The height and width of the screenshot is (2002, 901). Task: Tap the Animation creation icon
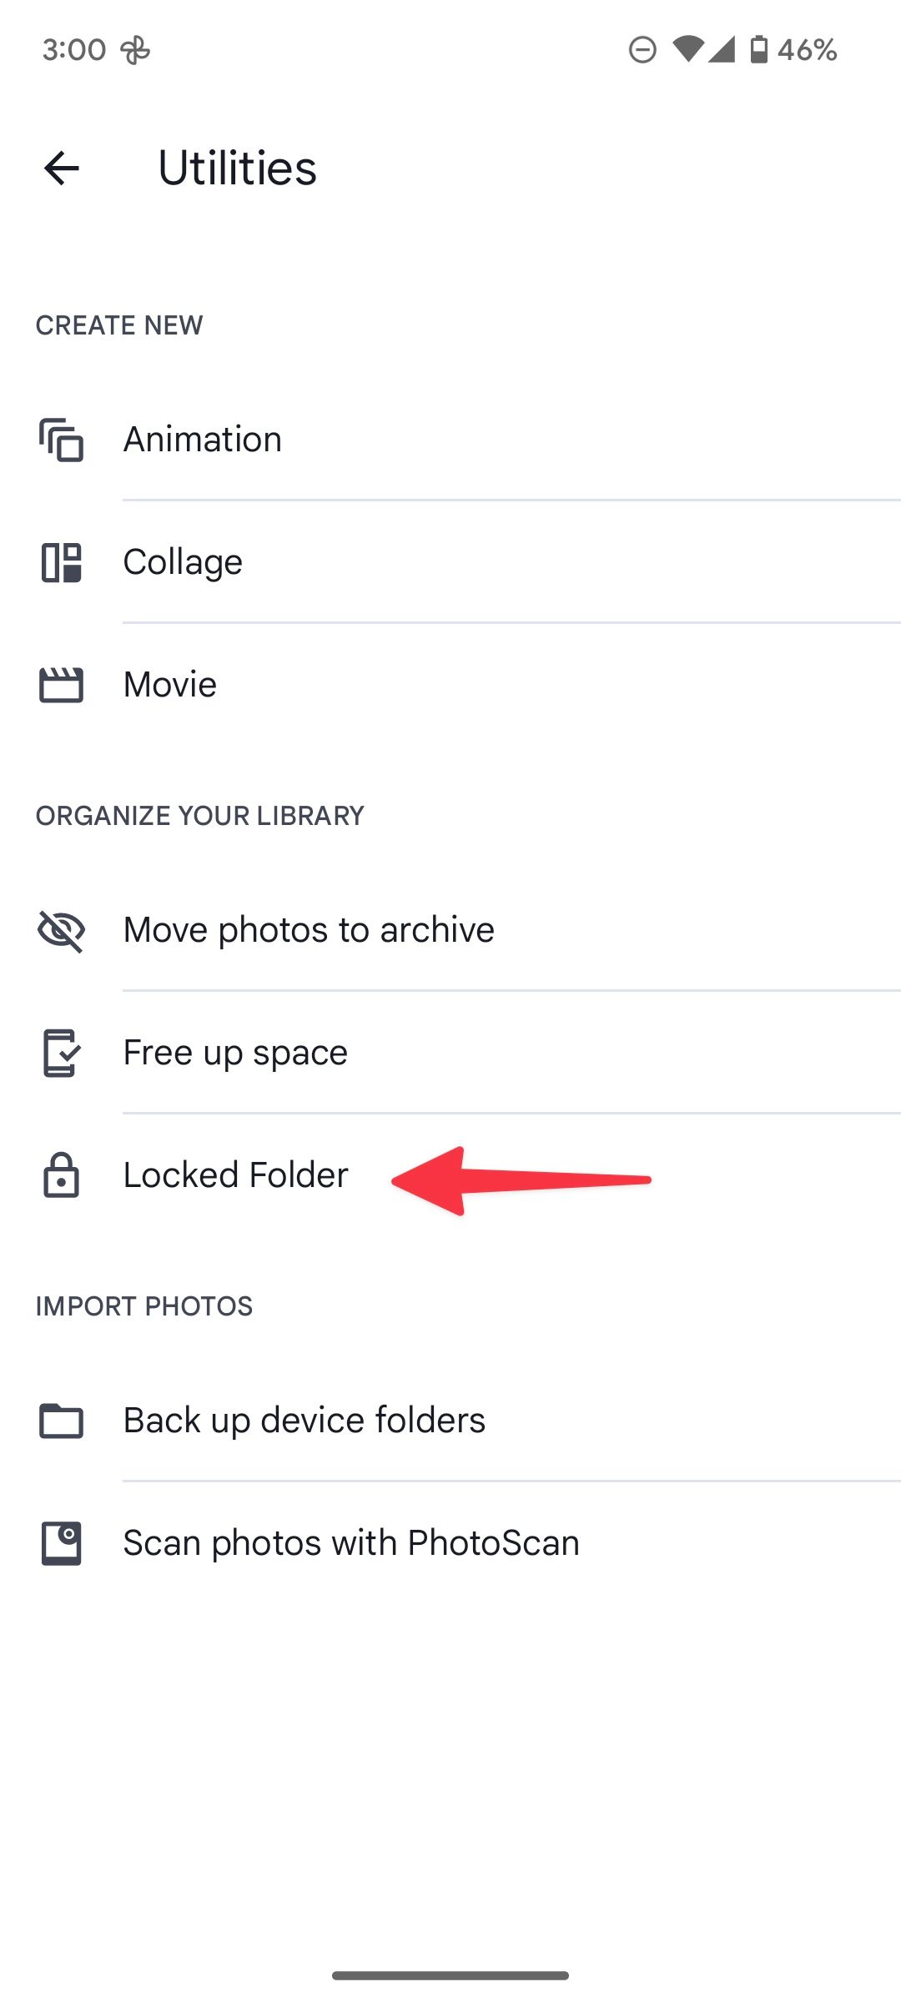point(60,440)
